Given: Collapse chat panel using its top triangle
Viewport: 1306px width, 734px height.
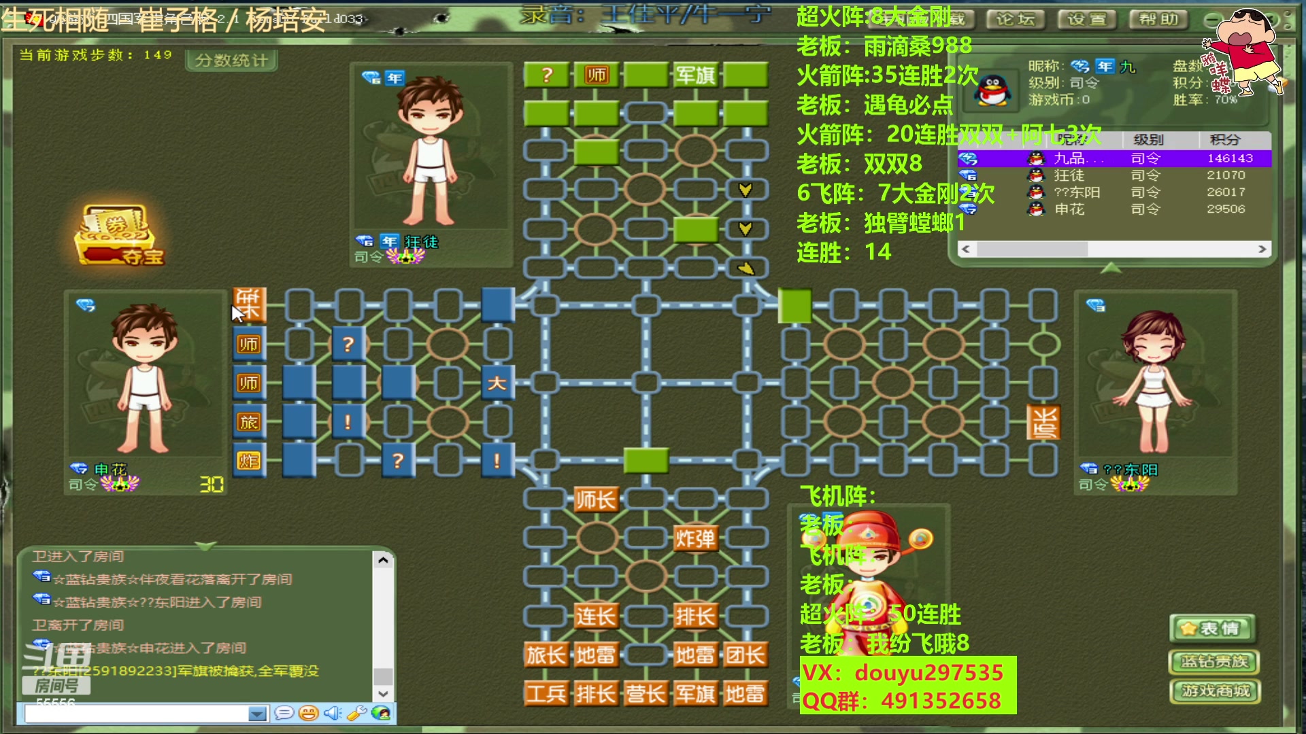Looking at the screenshot, I should click(x=205, y=546).
